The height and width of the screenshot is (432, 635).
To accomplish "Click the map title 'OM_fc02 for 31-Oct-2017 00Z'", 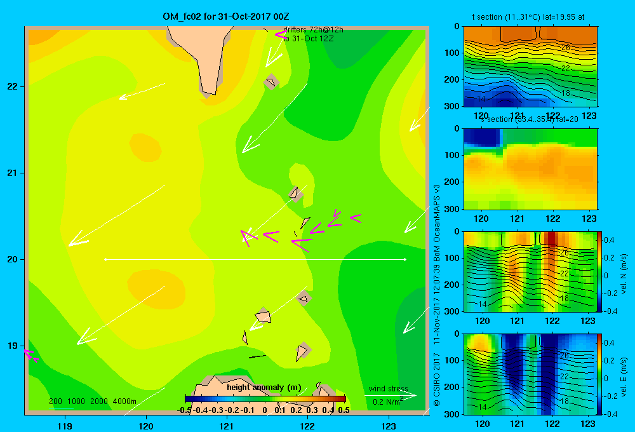I will tap(225, 17).
